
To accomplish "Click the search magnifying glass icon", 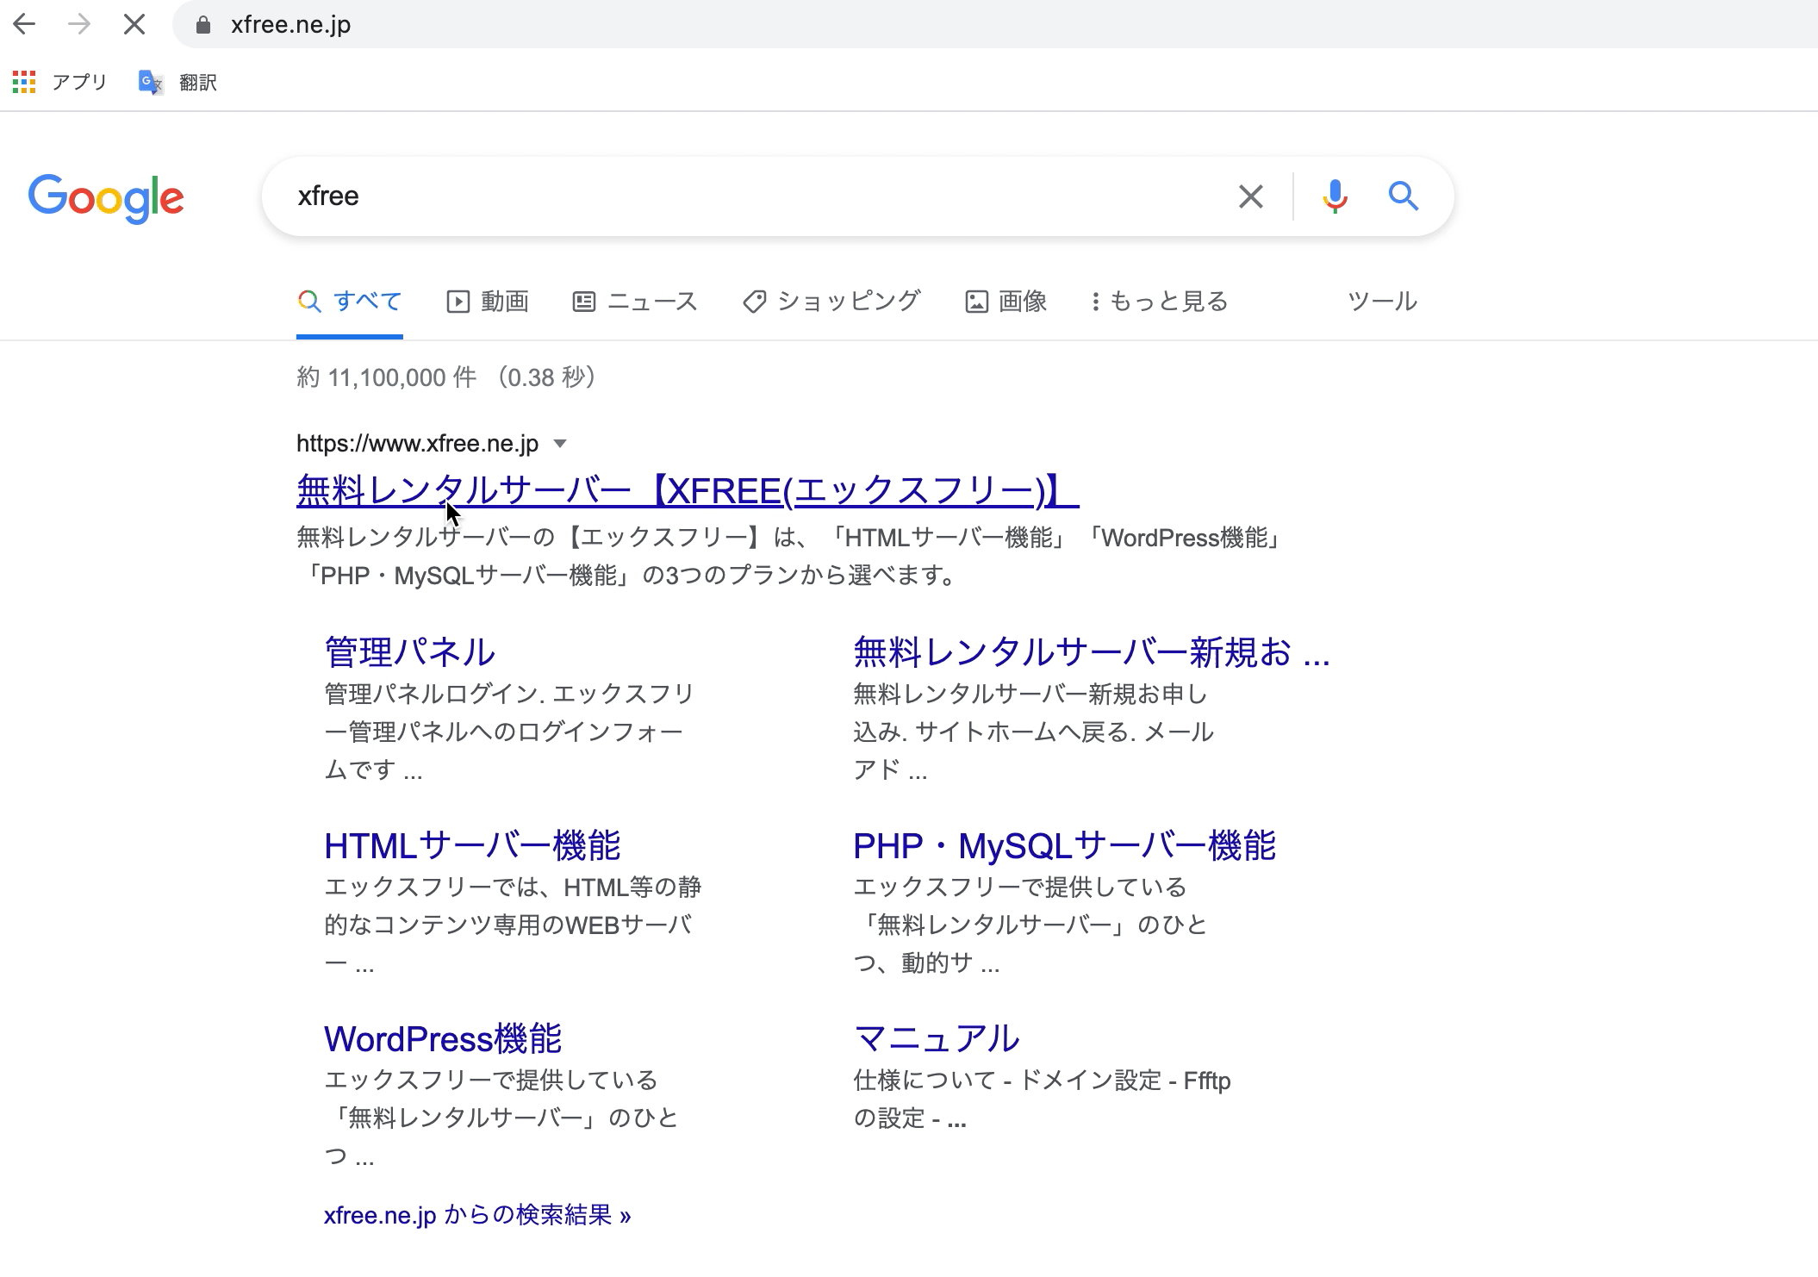I will [1404, 196].
